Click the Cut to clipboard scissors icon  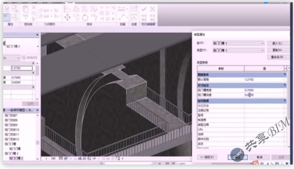tap(34, 7)
